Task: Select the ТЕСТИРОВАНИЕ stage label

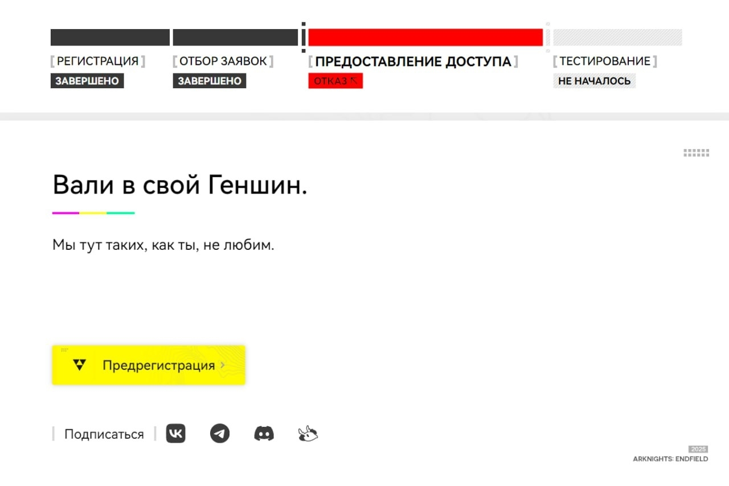Action: coord(605,61)
